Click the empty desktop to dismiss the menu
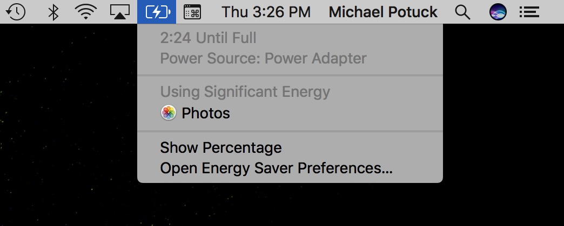 (x=65, y=135)
